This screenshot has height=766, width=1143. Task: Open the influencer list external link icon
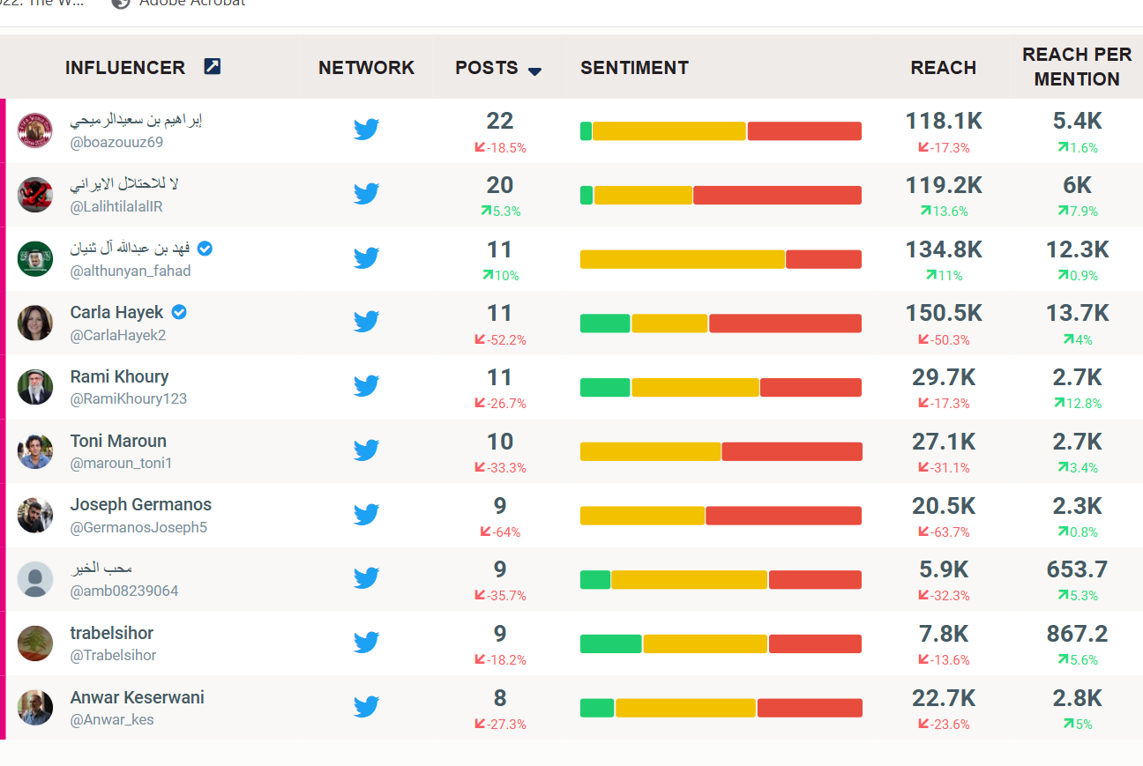[x=213, y=66]
